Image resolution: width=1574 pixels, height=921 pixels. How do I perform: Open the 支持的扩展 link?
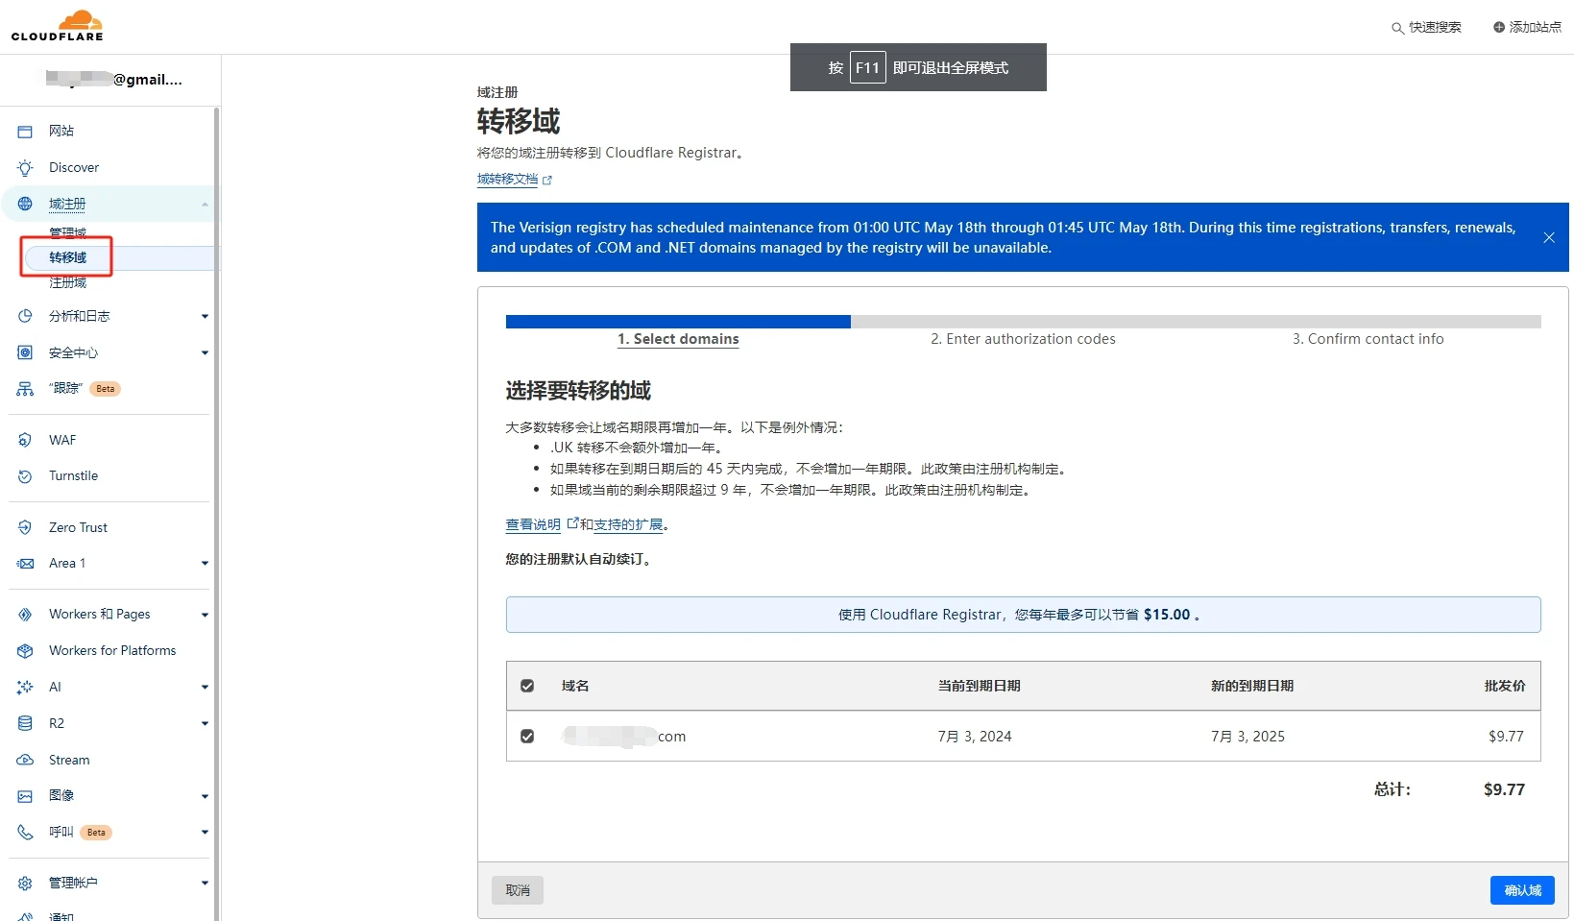pyautogui.click(x=628, y=524)
